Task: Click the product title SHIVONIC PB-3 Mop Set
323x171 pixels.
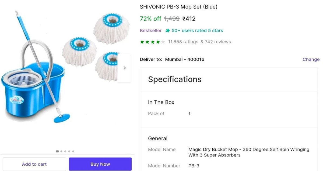Action: coord(178,6)
